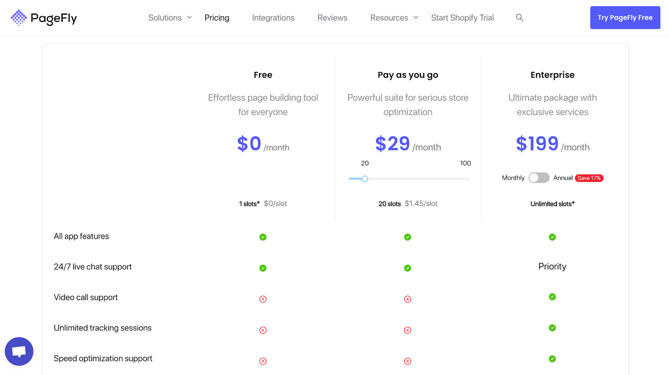Screen dimensions: 669x375
Task: Click the PageFly logo icon
Action: [19, 18]
